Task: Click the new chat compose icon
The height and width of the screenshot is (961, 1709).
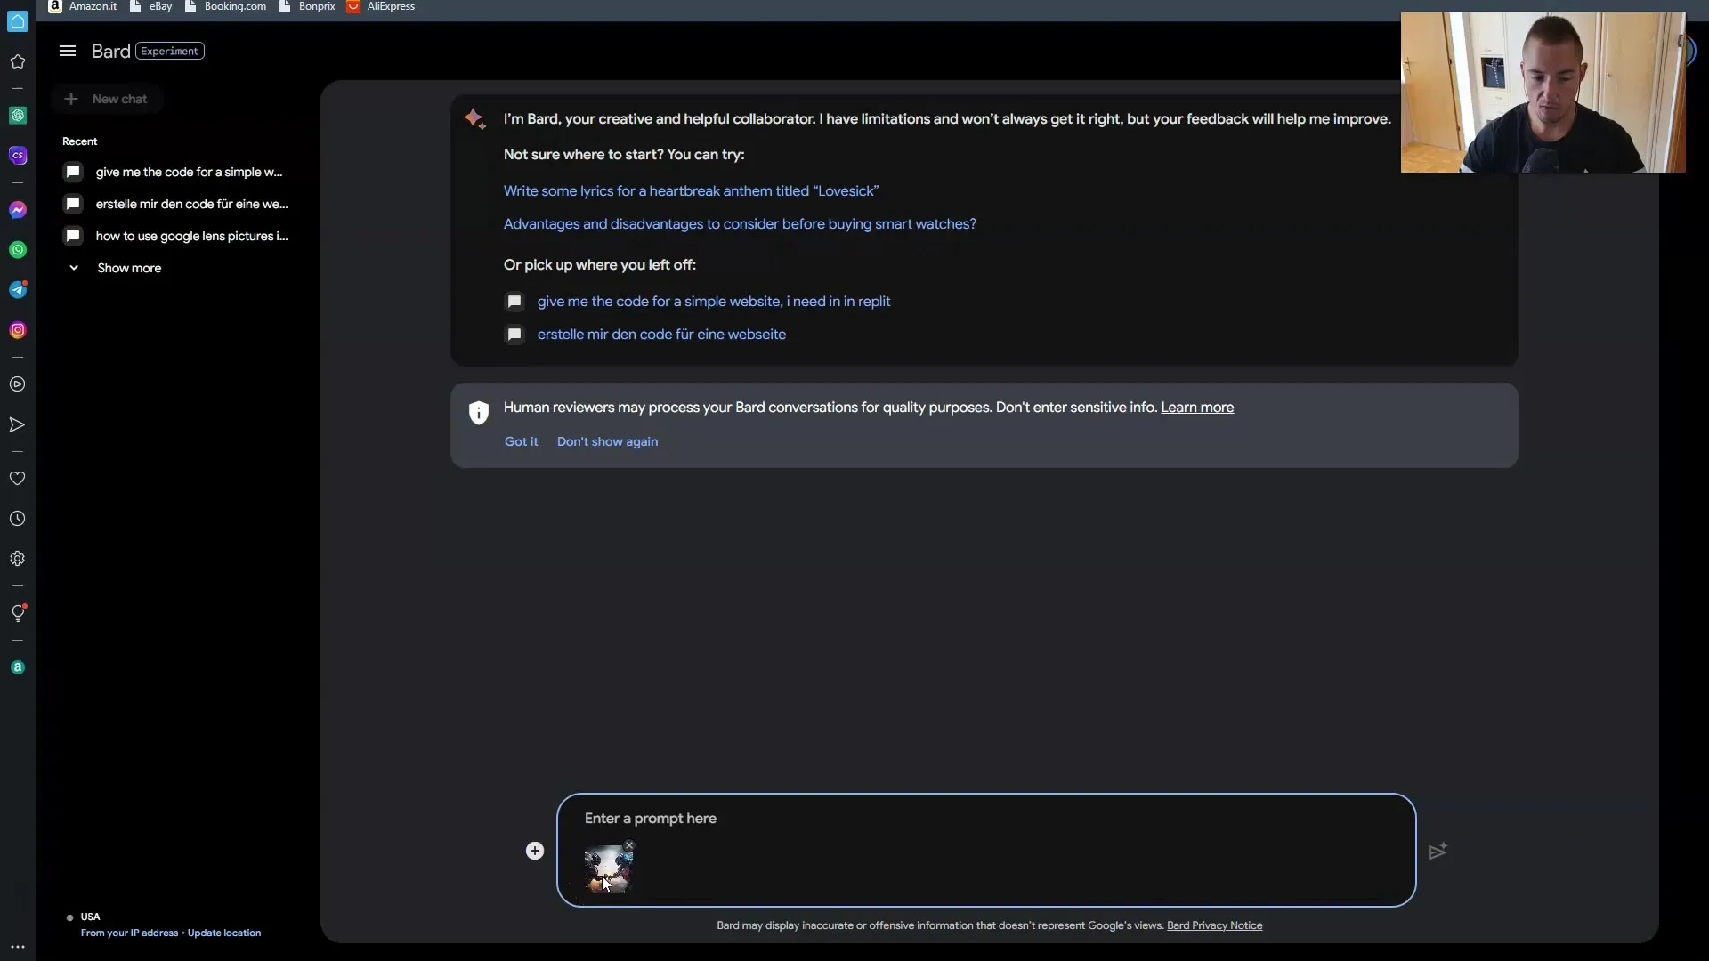Action: [69, 97]
